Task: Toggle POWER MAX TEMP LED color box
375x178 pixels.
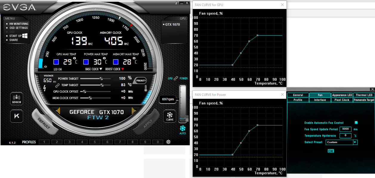Action: point(86,62)
